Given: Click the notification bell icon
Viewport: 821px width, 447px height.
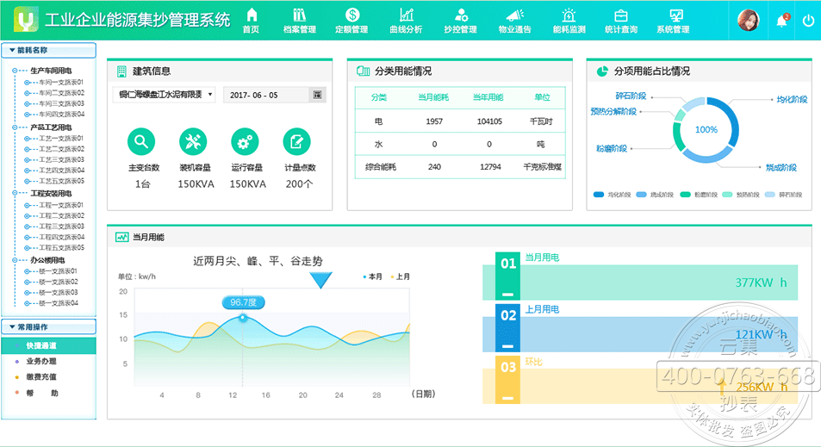Looking at the screenshot, I should (781, 21).
